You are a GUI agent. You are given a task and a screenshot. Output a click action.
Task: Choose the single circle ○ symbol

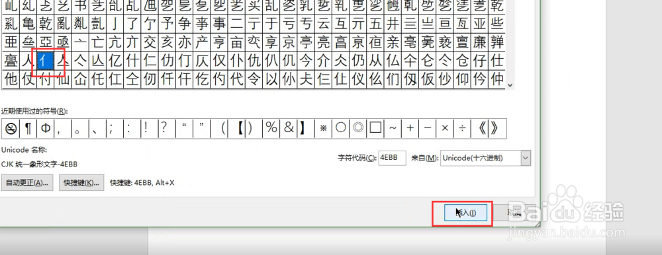coord(340,129)
